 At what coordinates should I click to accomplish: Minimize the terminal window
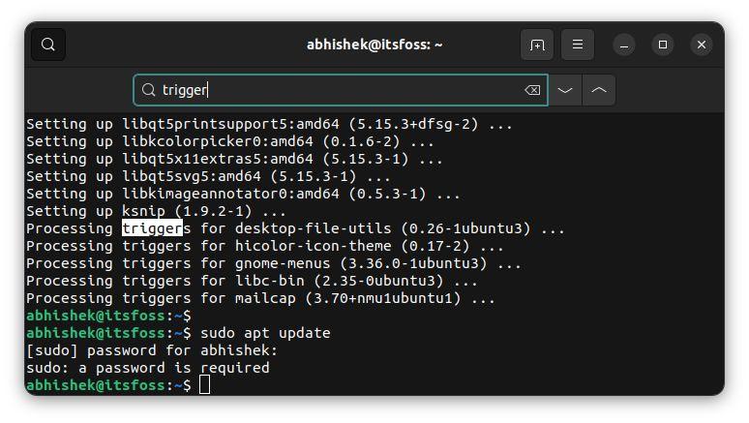click(x=624, y=45)
